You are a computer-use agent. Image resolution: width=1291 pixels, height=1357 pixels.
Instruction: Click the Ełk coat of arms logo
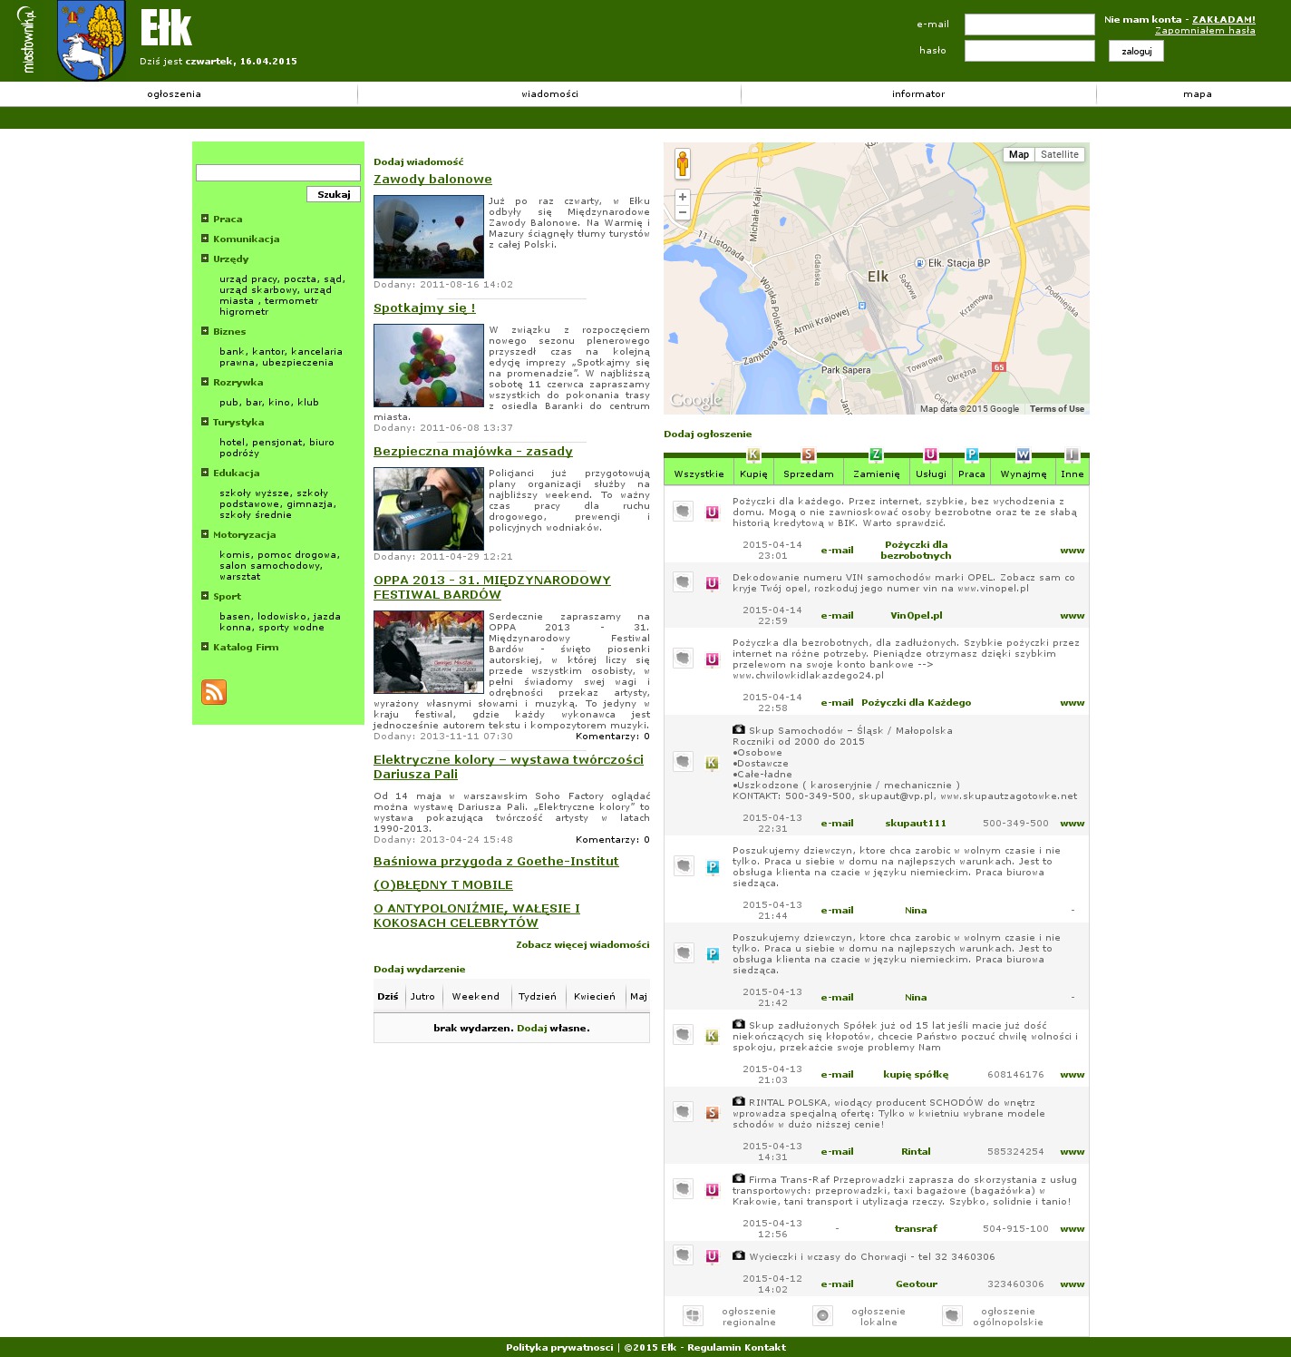tap(92, 41)
